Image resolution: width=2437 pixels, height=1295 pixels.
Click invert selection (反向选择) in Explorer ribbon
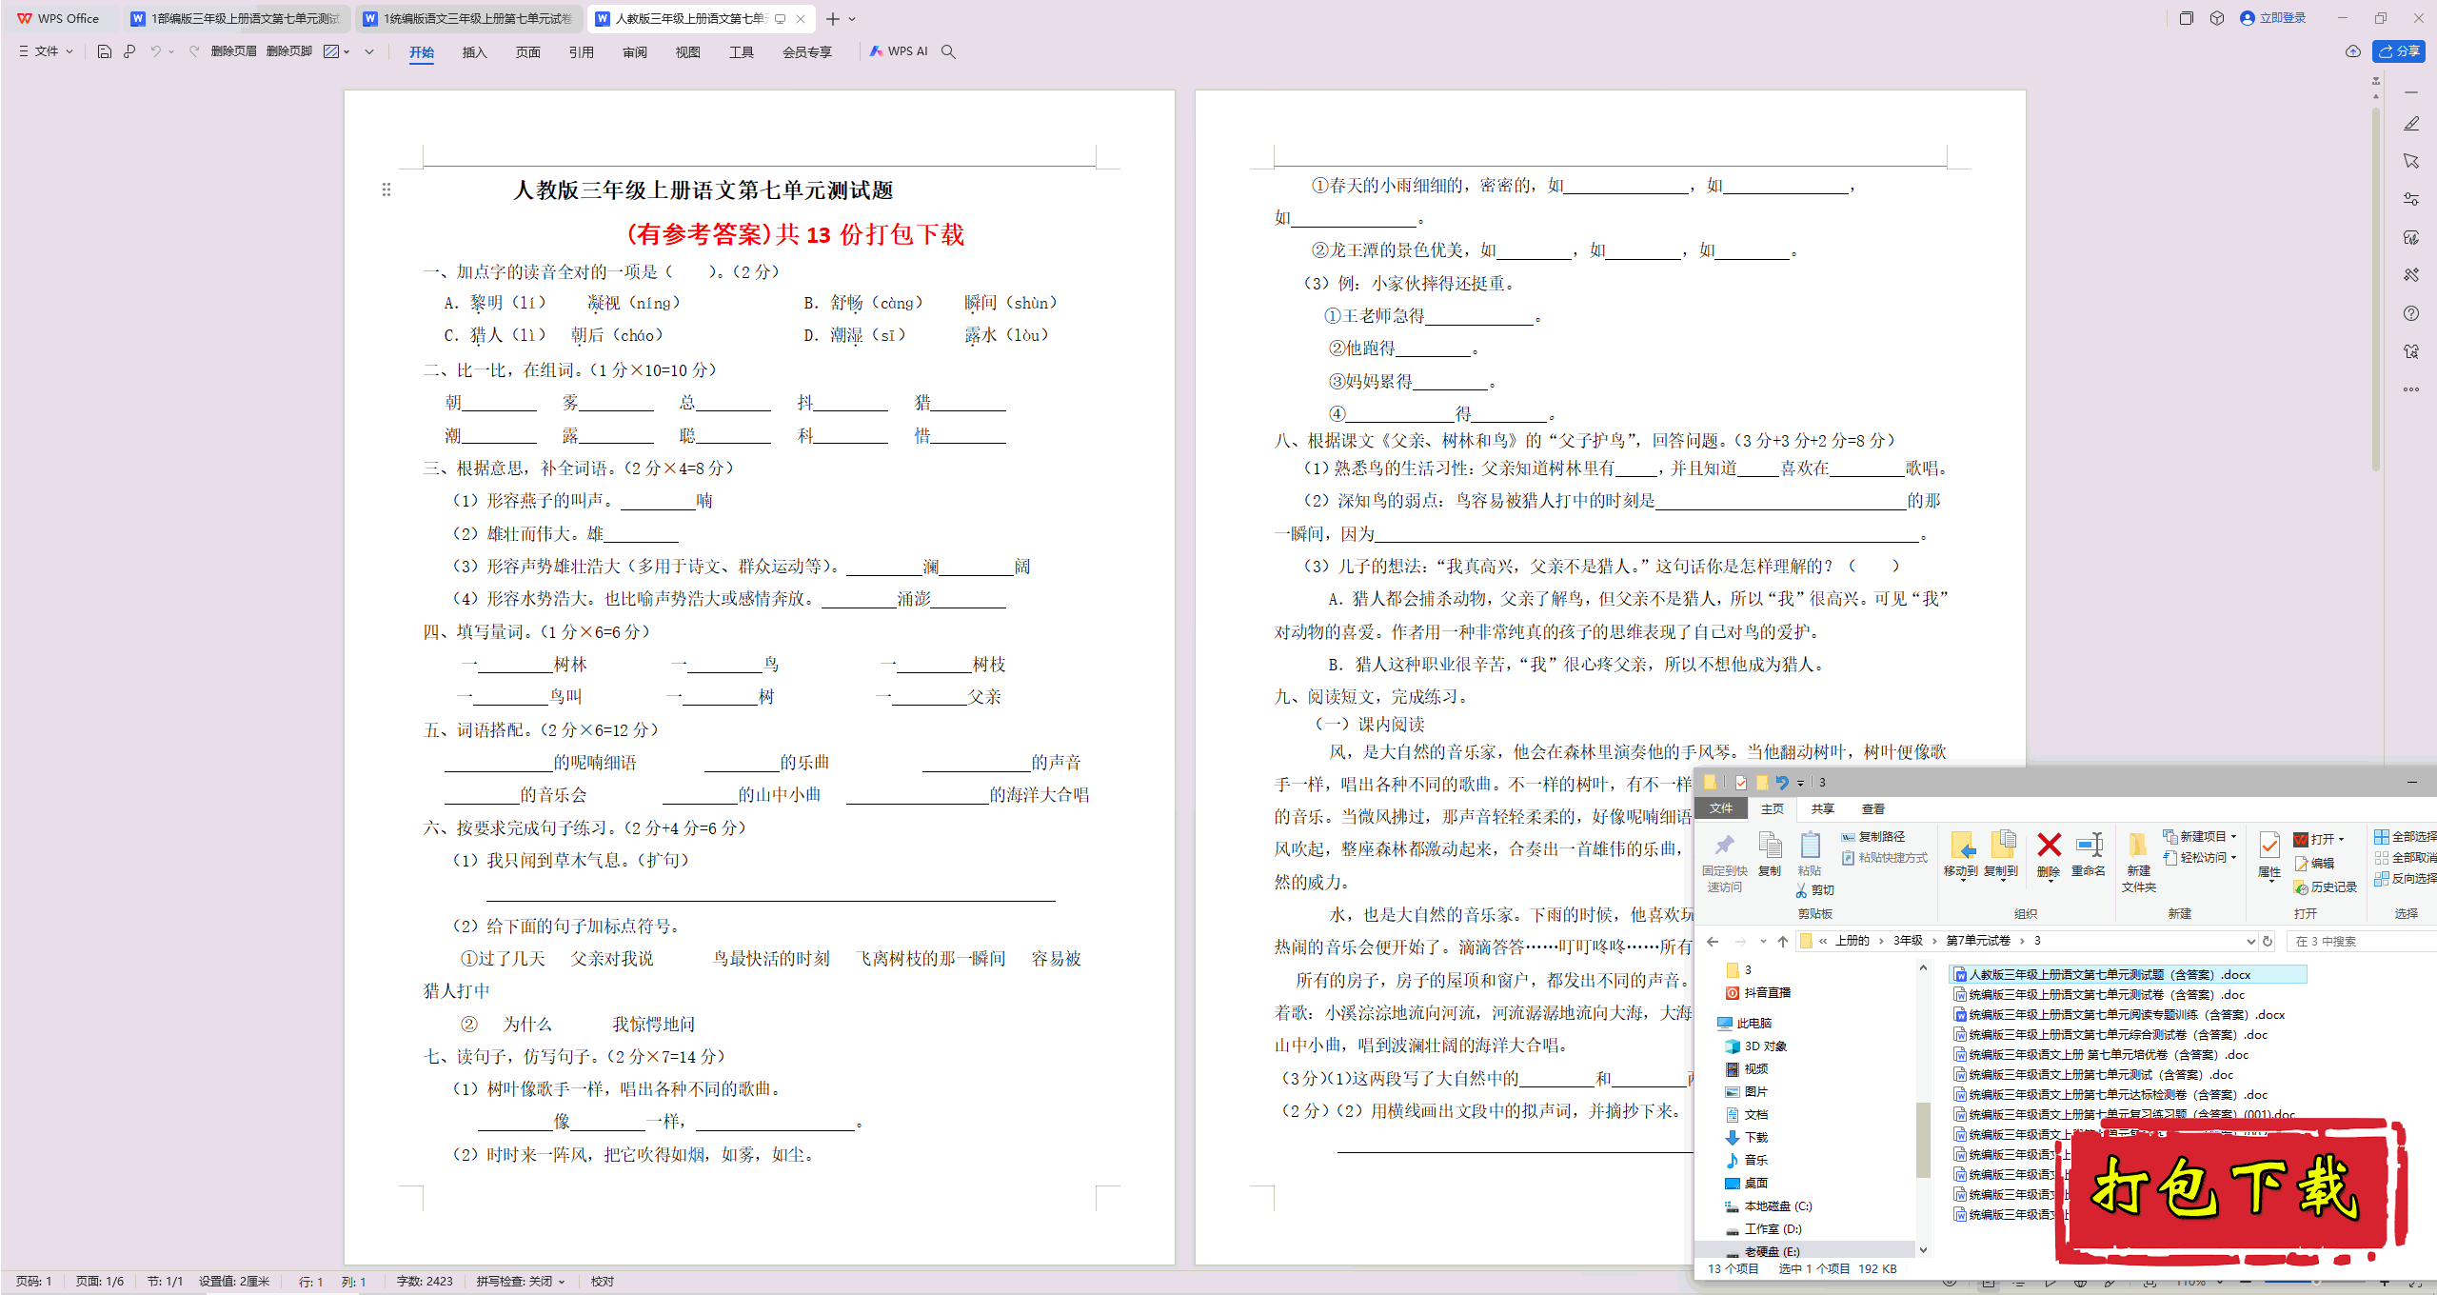[x=2406, y=879]
